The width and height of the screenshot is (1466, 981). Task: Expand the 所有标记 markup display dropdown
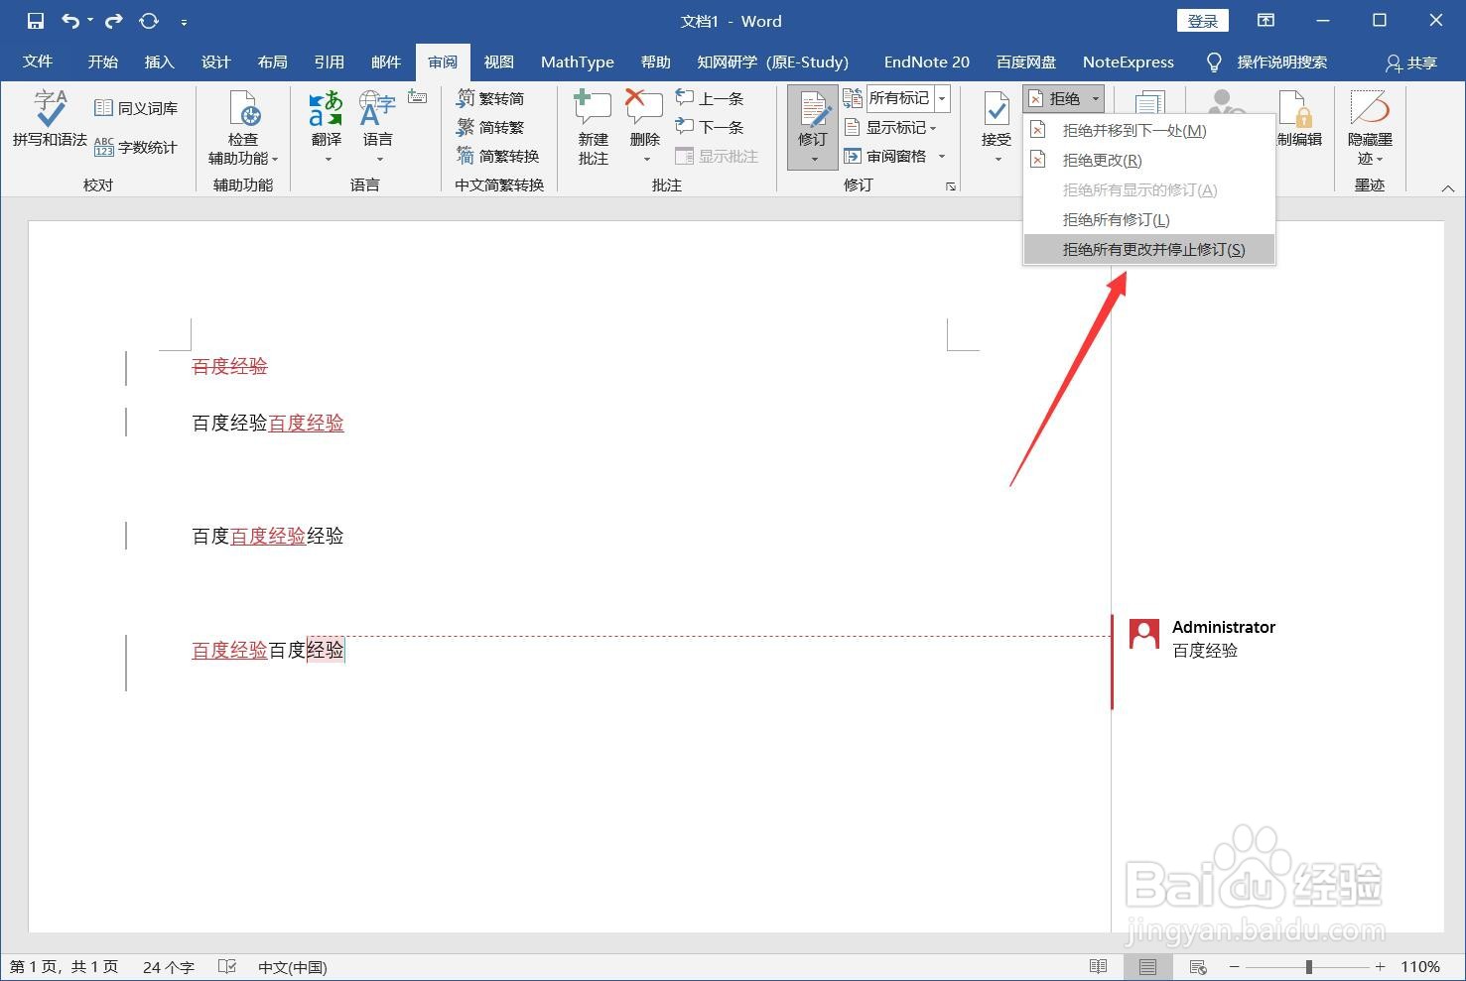coord(942,98)
